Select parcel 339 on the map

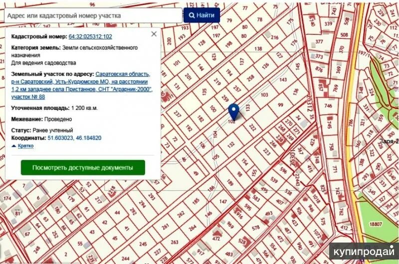(328, 23)
